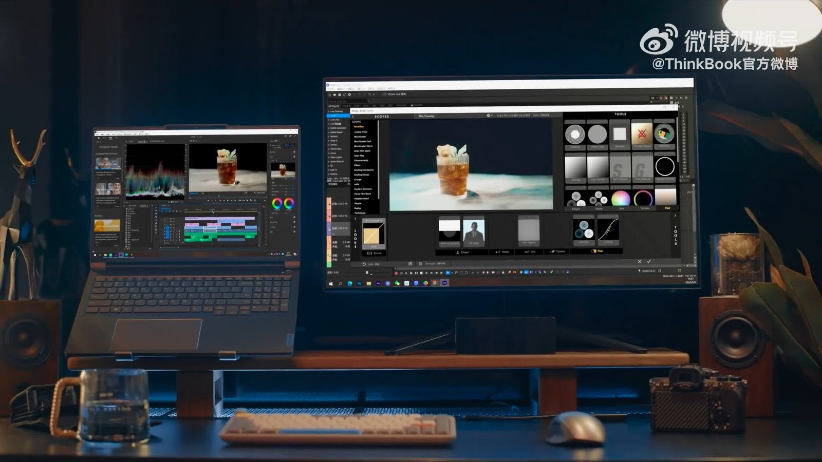Switch Tools panel to the Camera tab
822x462 pixels.
point(644,208)
